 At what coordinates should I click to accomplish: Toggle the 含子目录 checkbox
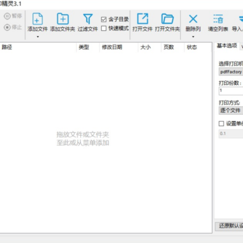[104, 20]
